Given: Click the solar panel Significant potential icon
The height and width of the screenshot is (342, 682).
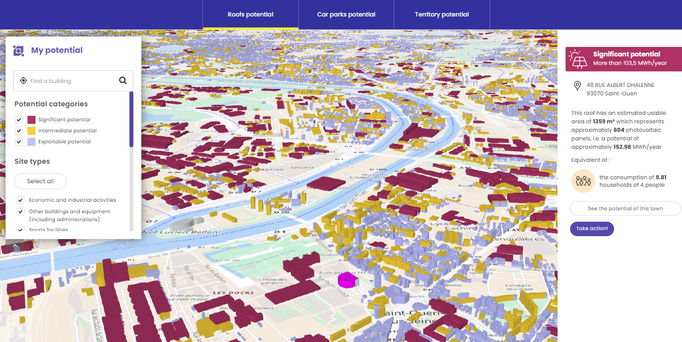Looking at the screenshot, I should [x=579, y=58].
